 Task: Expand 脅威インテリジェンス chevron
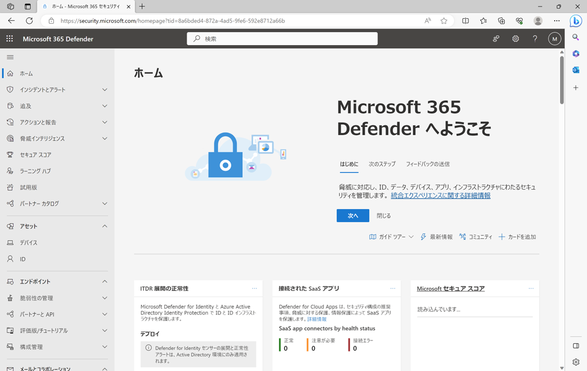(x=105, y=139)
